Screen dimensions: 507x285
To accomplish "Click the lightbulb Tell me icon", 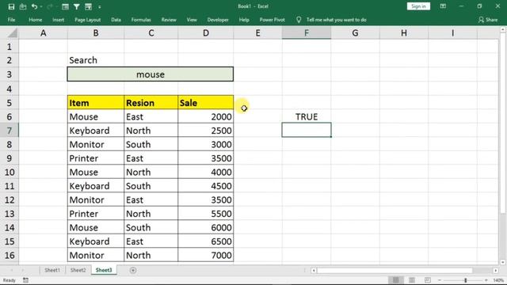I will click(299, 20).
